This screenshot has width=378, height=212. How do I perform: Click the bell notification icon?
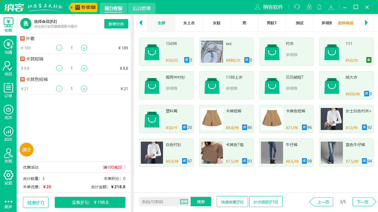click(x=319, y=7)
